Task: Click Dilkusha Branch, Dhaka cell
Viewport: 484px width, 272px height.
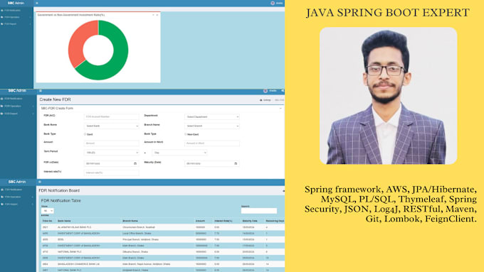Action: [x=135, y=251]
